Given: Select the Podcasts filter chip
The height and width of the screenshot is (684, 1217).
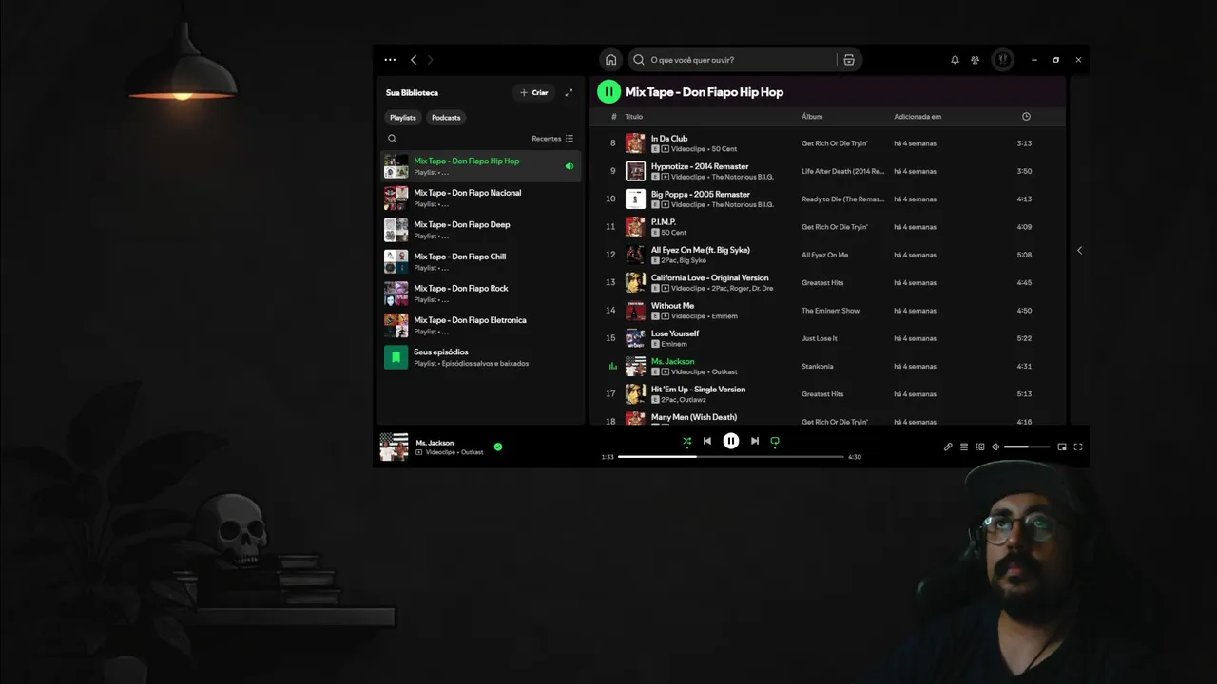Looking at the screenshot, I should 446,118.
